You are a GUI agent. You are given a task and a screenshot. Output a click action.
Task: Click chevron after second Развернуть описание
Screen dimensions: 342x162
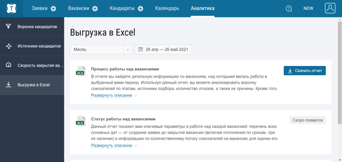pyautogui.click(x=136, y=146)
